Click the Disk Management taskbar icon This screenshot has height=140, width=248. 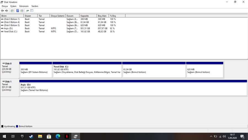pos(76,136)
